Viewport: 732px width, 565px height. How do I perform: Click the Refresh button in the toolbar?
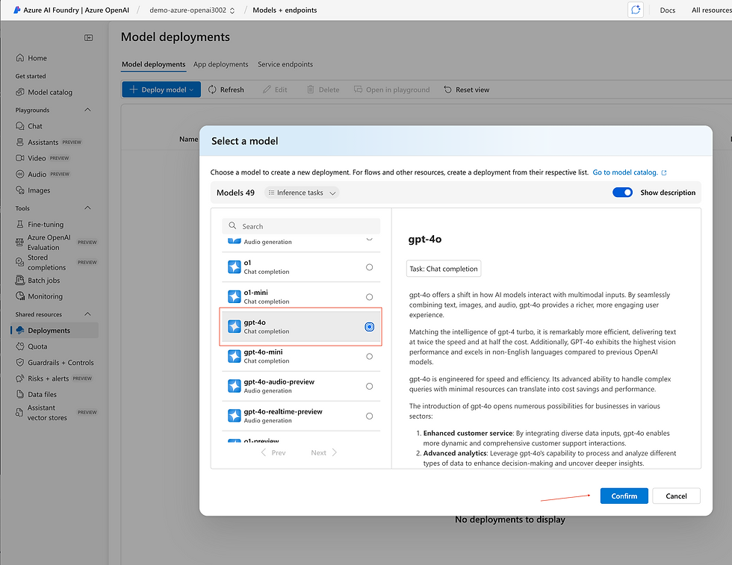226,90
